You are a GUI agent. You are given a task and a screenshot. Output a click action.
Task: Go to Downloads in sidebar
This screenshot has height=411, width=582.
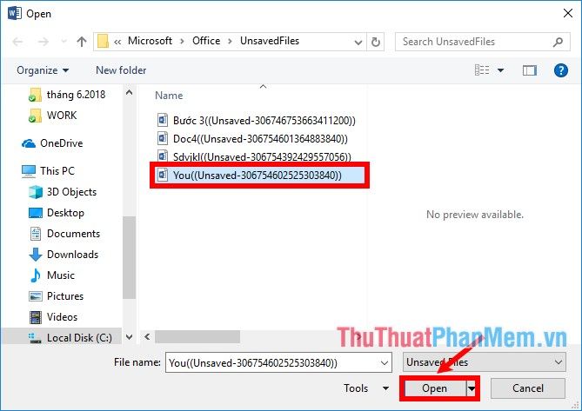64,255
